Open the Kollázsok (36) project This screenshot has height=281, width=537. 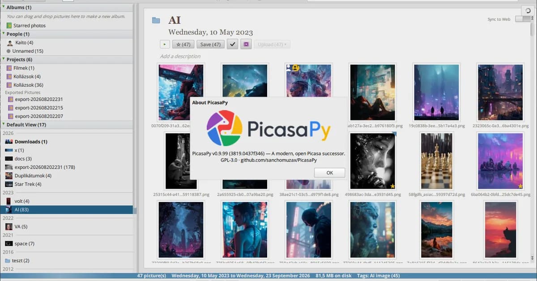(x=29, y=85)
